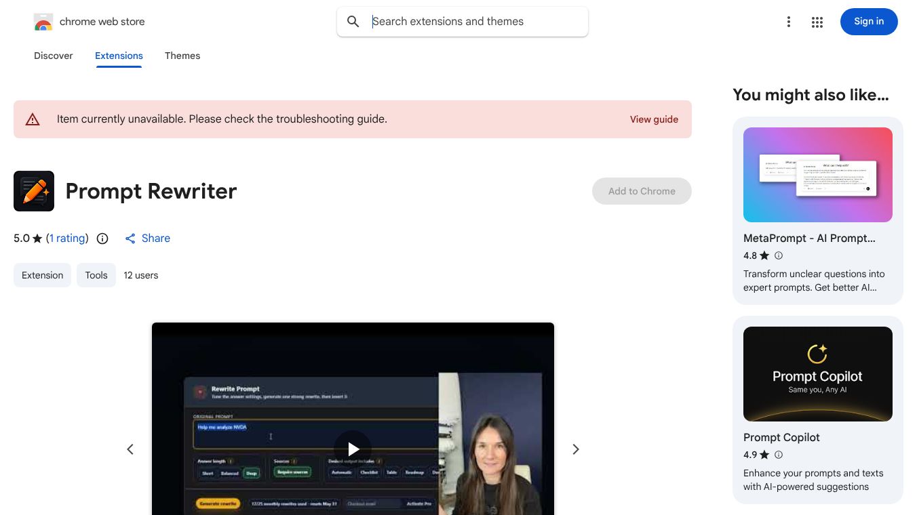Viewport: 917px width, 515px height.
Task: Open the Google apps grid
Action: coord(817,22)
